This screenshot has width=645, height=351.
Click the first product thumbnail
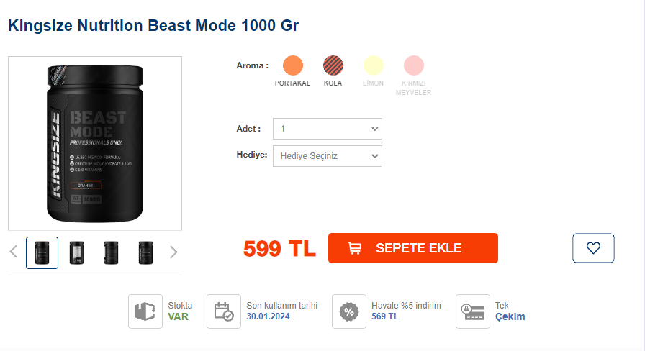coord(42,252)
